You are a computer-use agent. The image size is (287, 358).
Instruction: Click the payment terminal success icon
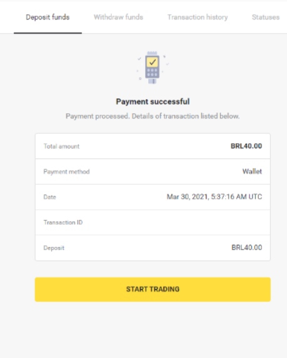tap(153, 68)
